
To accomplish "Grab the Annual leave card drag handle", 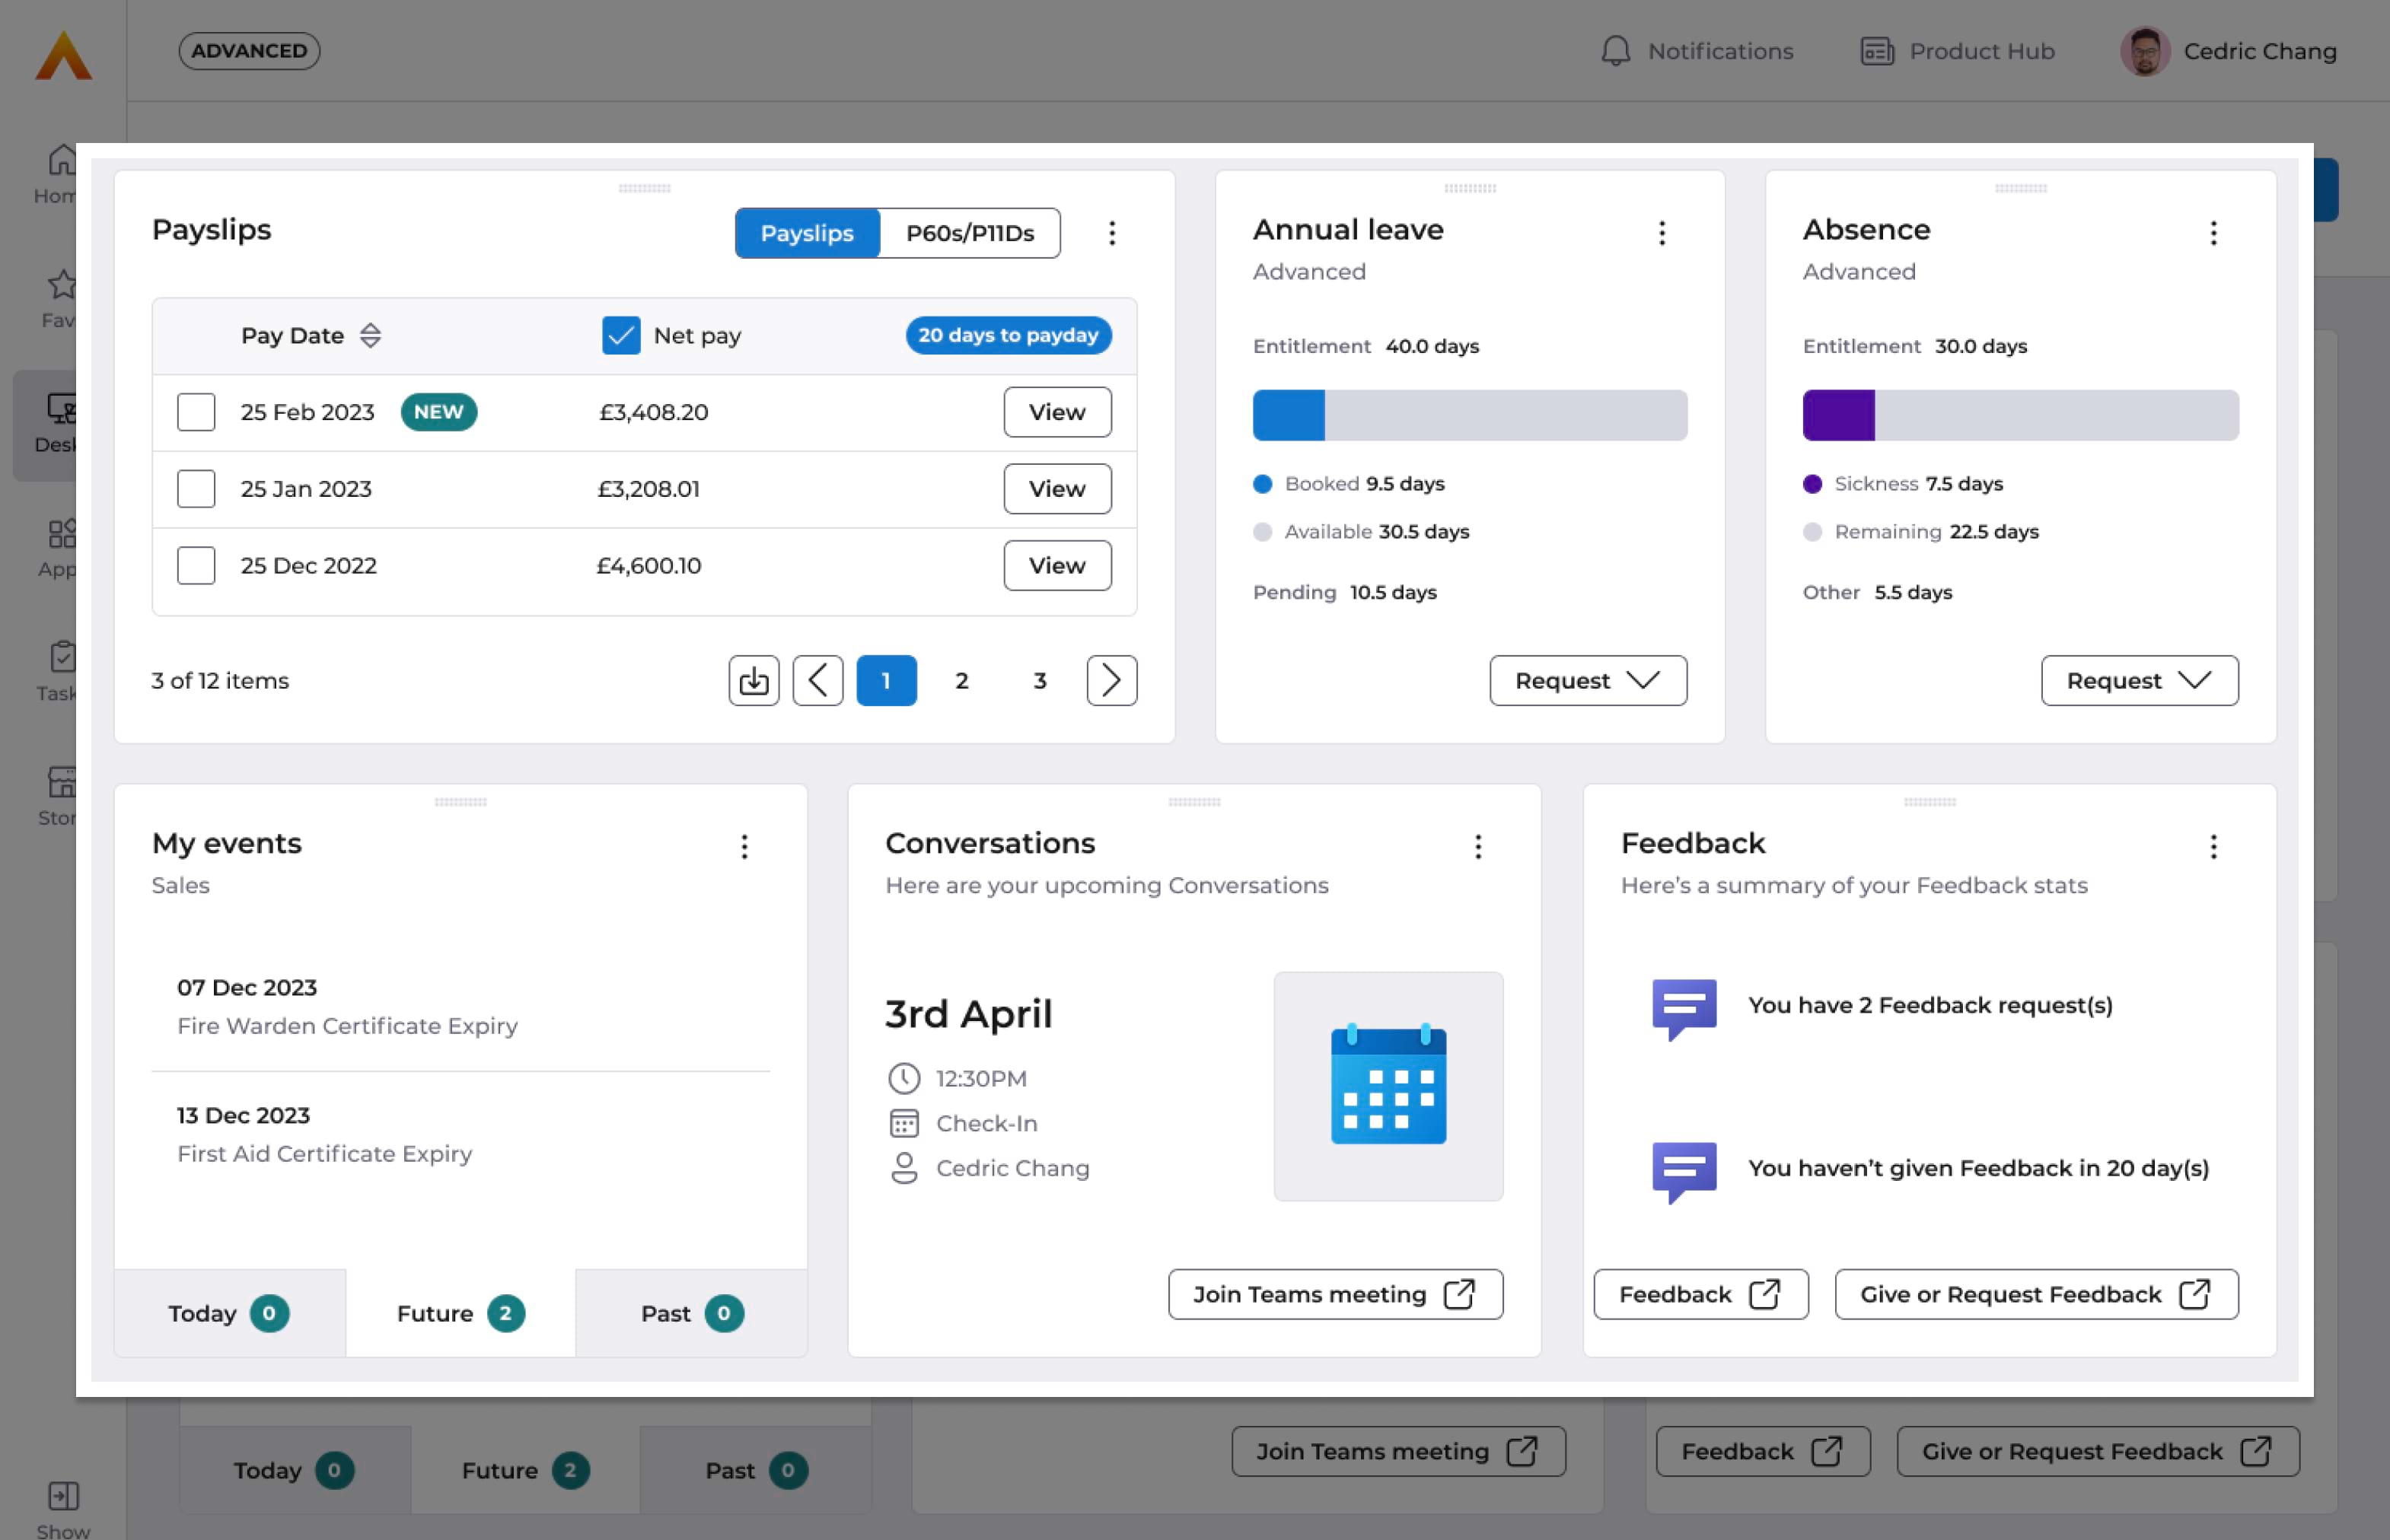I will (1470, 188).
